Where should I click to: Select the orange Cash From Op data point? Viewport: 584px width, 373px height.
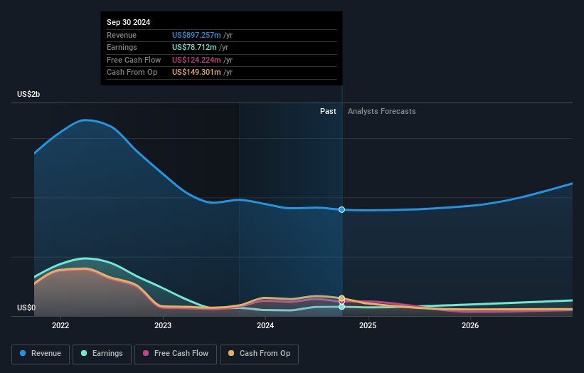342,298
